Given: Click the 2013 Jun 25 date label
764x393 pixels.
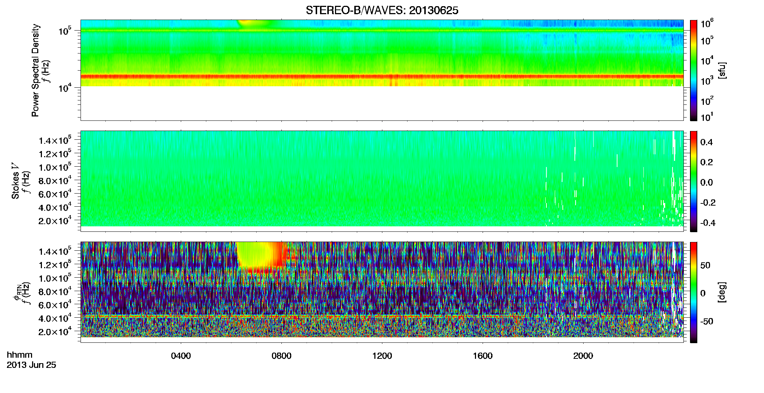Looking at the screenshot, I should pos(31,365).
